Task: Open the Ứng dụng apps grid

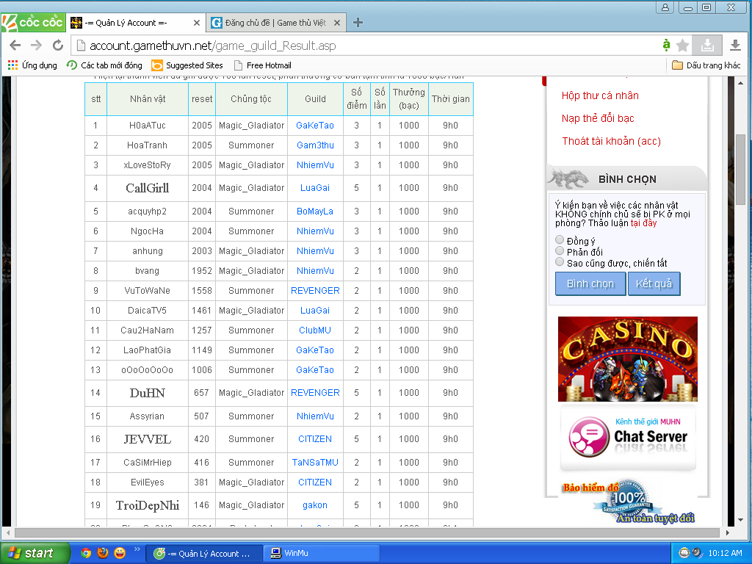Action: 32,65
